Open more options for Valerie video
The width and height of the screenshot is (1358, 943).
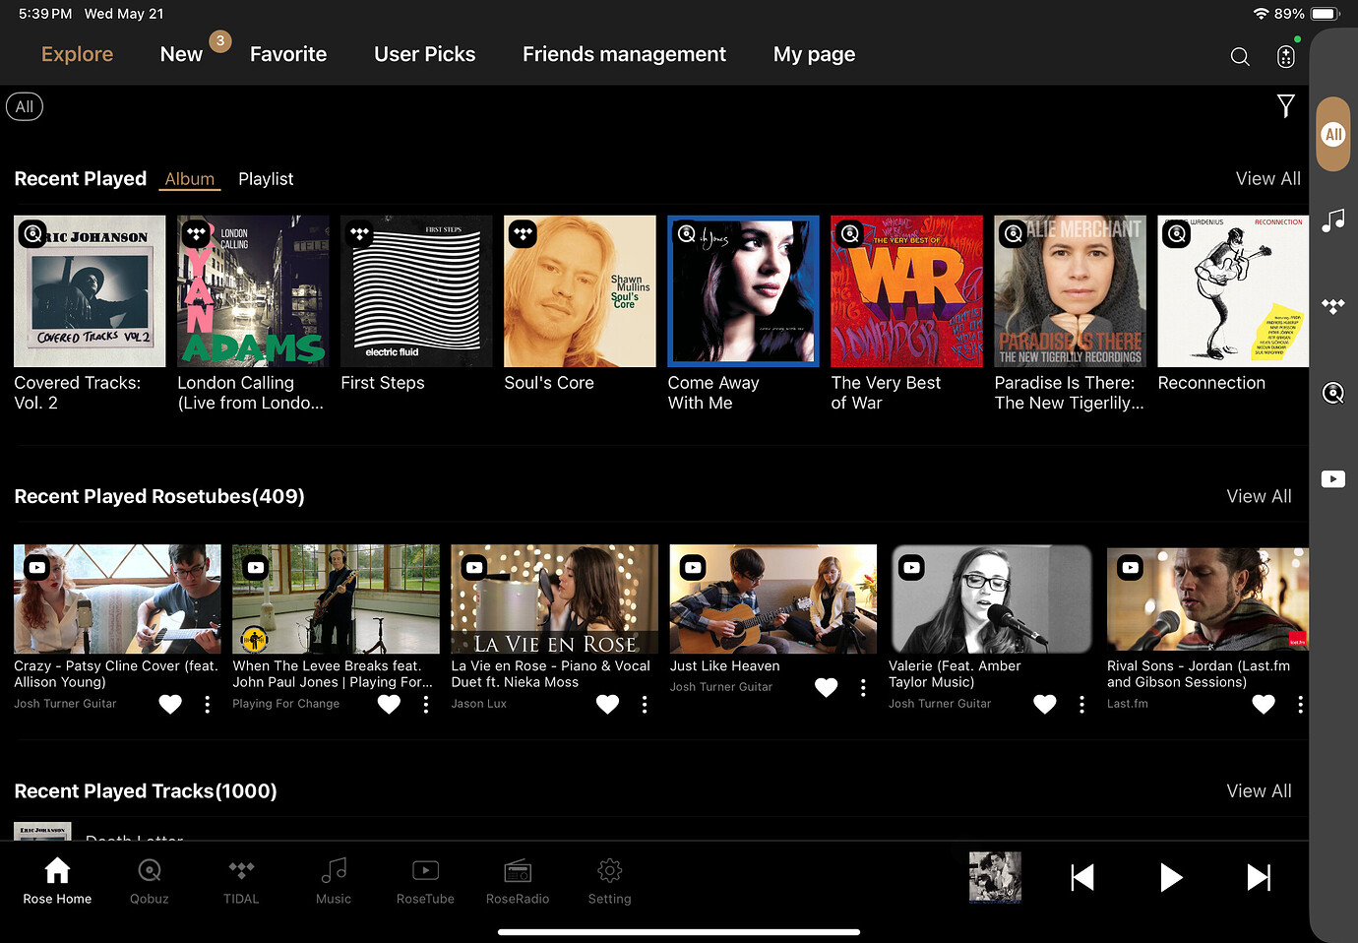[1081, 704]
